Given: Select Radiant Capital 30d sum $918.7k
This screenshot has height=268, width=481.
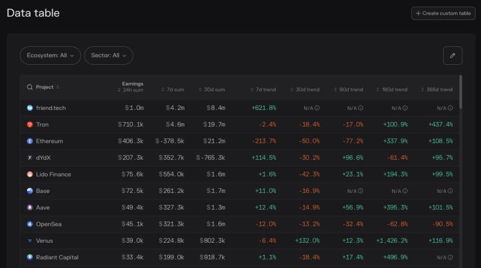Looking at the screenshot, I should pos(212,257).
